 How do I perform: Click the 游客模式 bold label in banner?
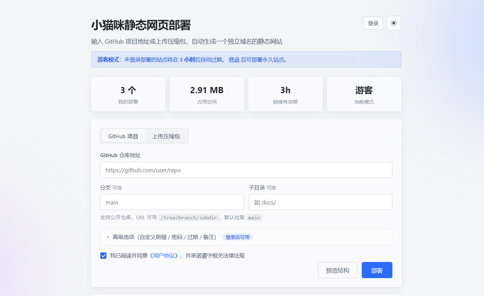point(108,59)
